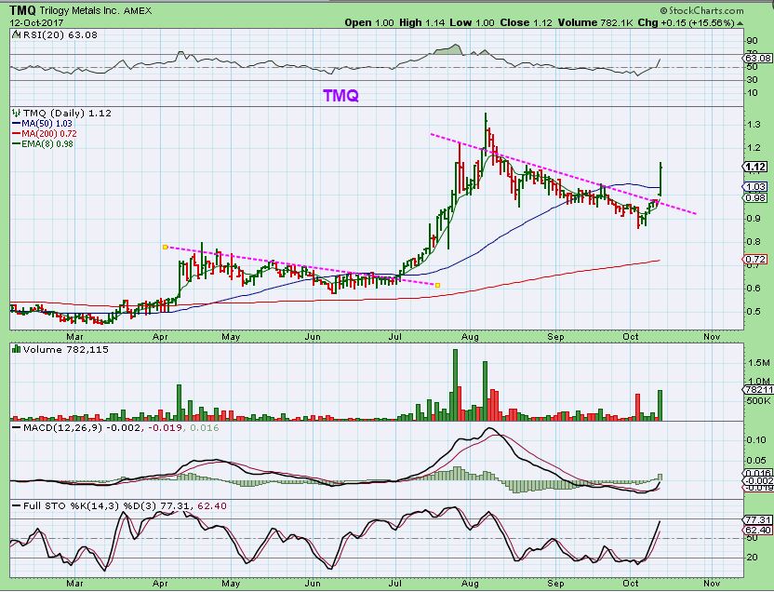The image size is (774, 592).
Task: Click the yellow trendline handle near mid-July
Action: 437,285
